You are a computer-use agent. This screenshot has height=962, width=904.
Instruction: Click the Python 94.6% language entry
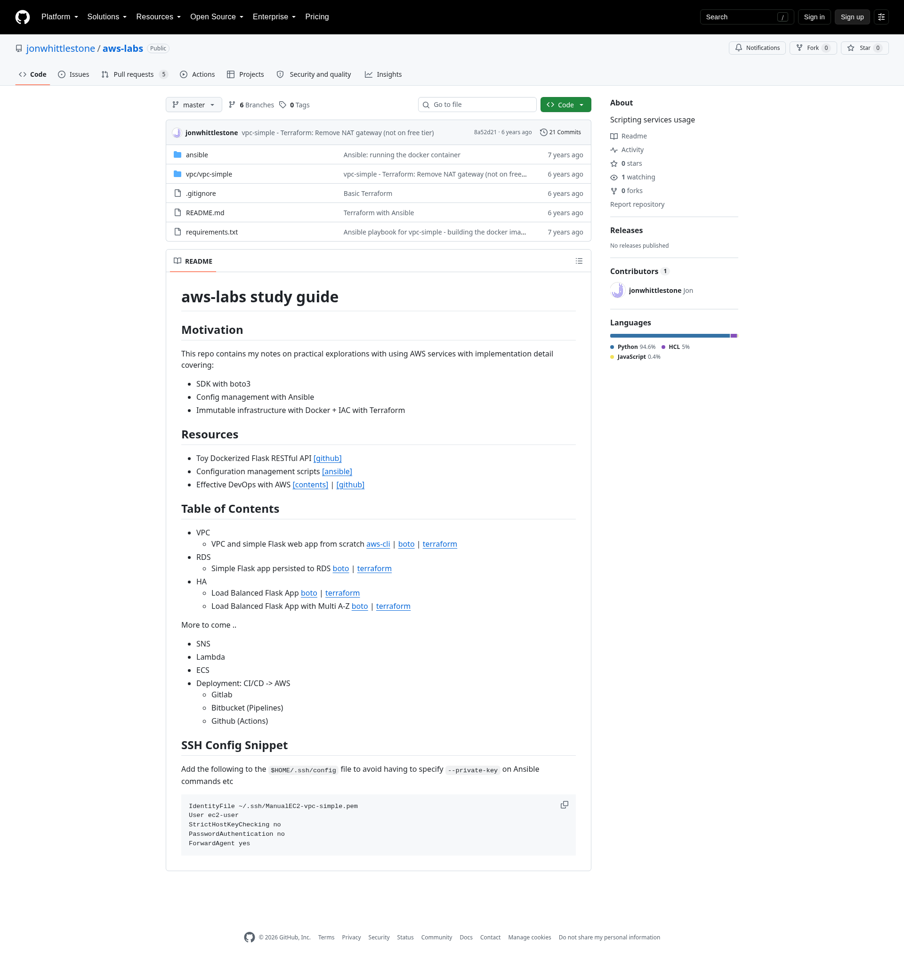coord(633,347)
